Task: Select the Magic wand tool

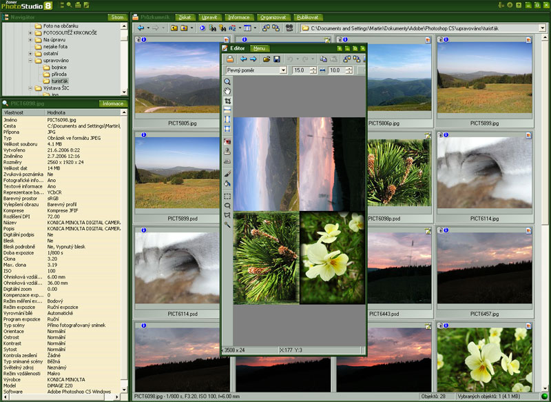Action: [227, 224]
